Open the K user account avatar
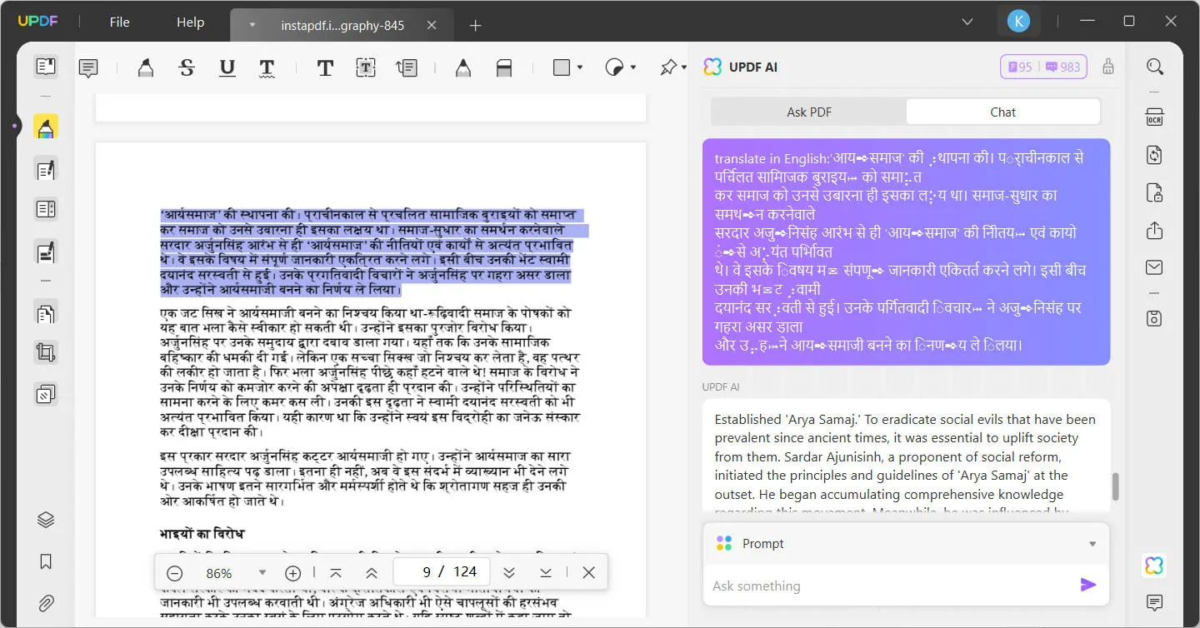 click(x=1018, y=22)
